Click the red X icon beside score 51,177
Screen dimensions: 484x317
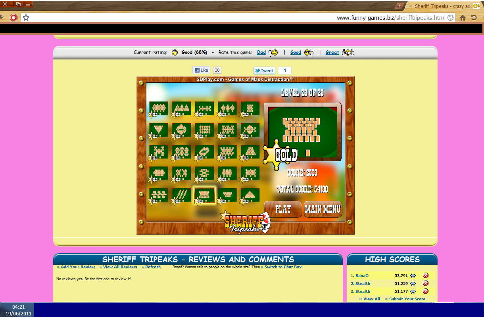426,291
